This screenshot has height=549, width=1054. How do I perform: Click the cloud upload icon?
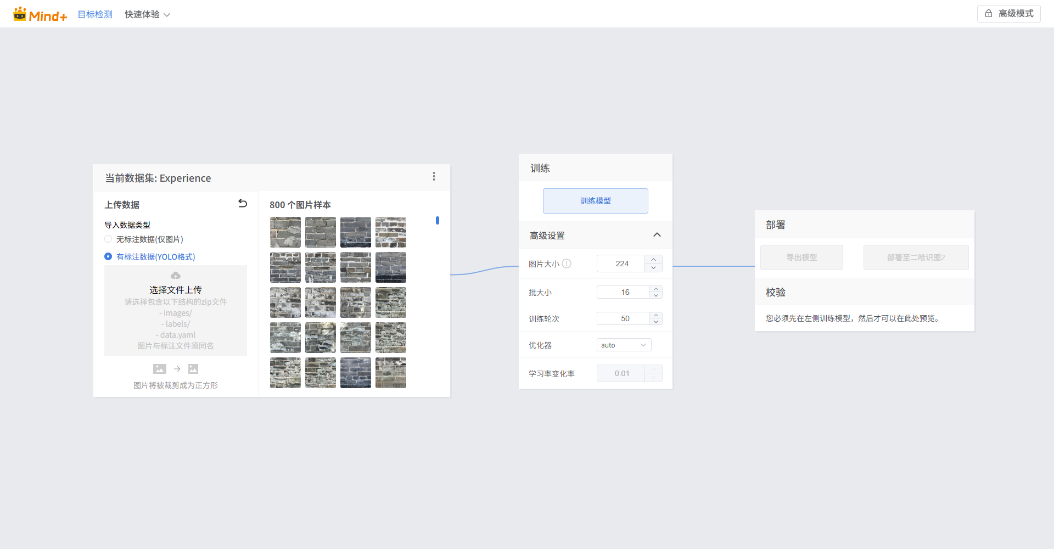(176, 276)
